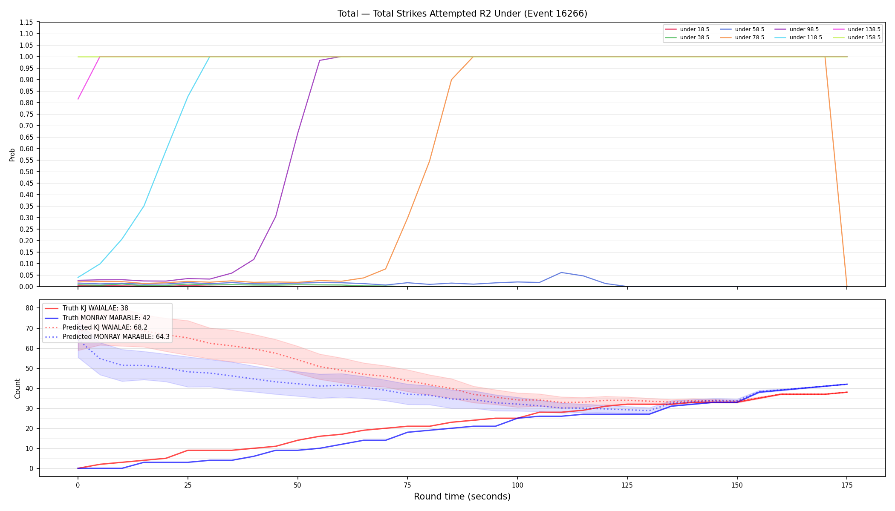The width and height of the screenshot is (895, 511).
Task: Click the 'under 158.5' legend entry
Action: point(857,37)
